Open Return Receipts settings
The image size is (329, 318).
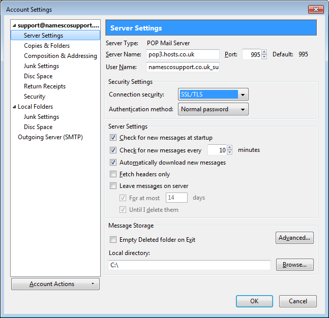click(x=45, y=86)
